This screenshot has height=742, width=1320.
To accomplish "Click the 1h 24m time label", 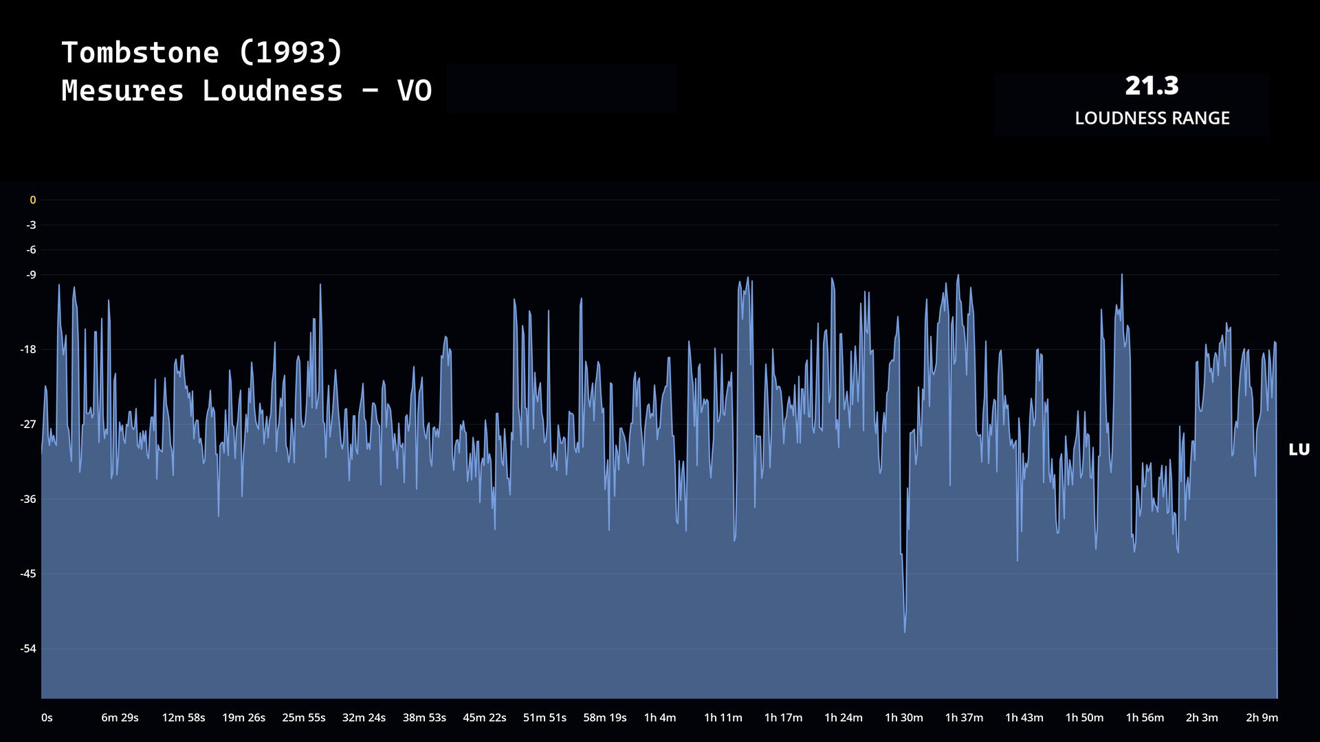I will [x=844, y=717].
